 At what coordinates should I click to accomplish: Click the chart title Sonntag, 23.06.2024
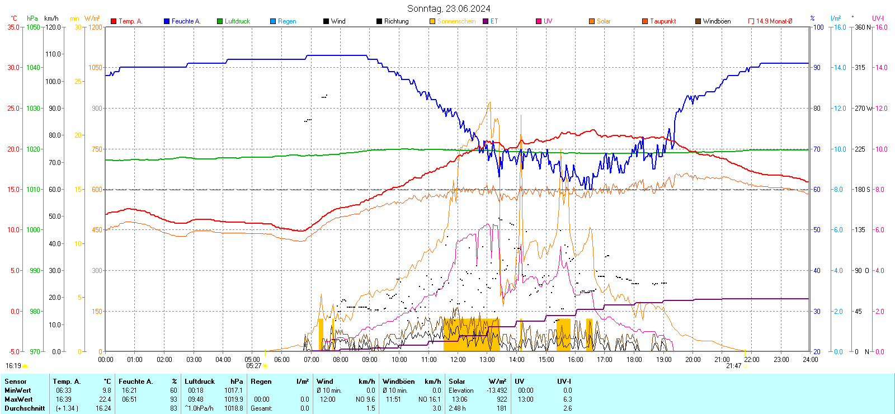pos(449,8)
